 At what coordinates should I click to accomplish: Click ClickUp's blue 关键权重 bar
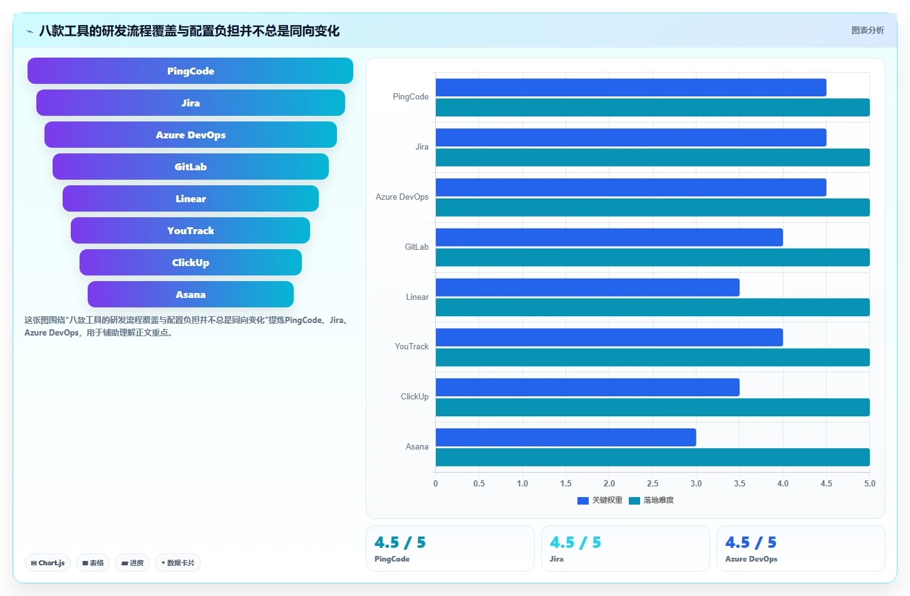(x=587, y=388)
